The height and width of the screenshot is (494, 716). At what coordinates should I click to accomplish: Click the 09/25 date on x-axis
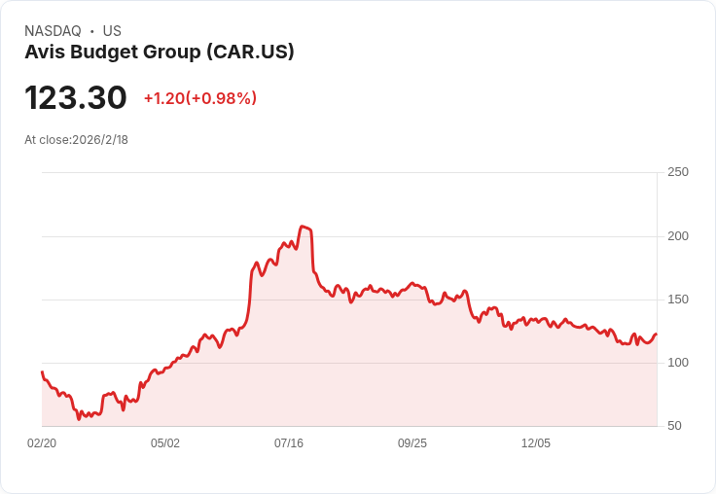pos(412,443)
